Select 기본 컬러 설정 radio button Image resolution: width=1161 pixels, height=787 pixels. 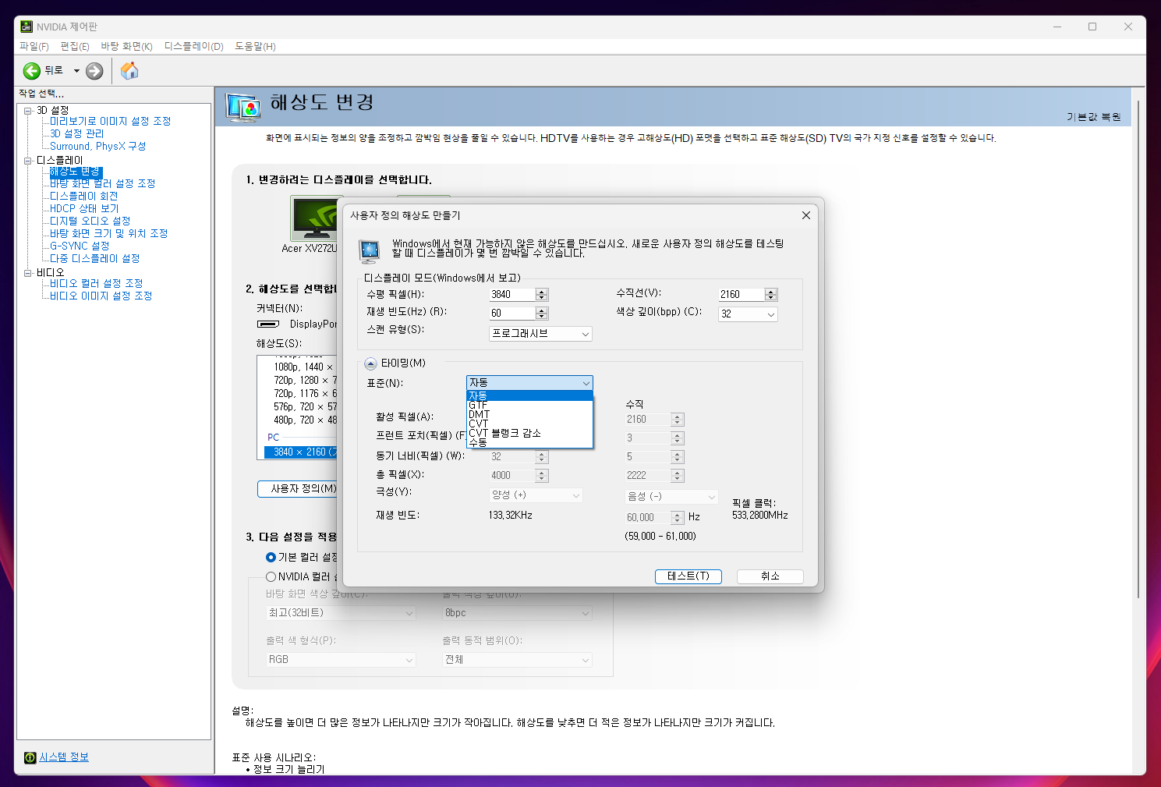[x=271, y=558]
